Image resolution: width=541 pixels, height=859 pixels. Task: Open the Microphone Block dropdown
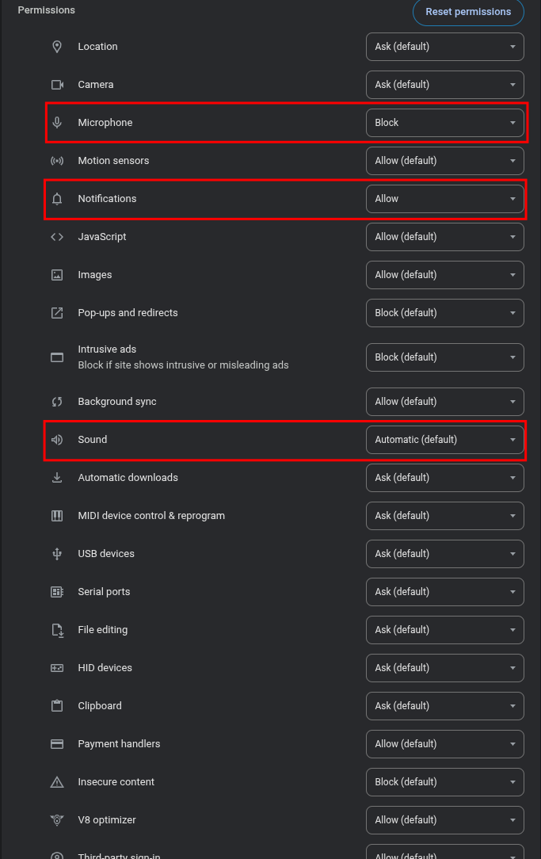tap(444, 123)
